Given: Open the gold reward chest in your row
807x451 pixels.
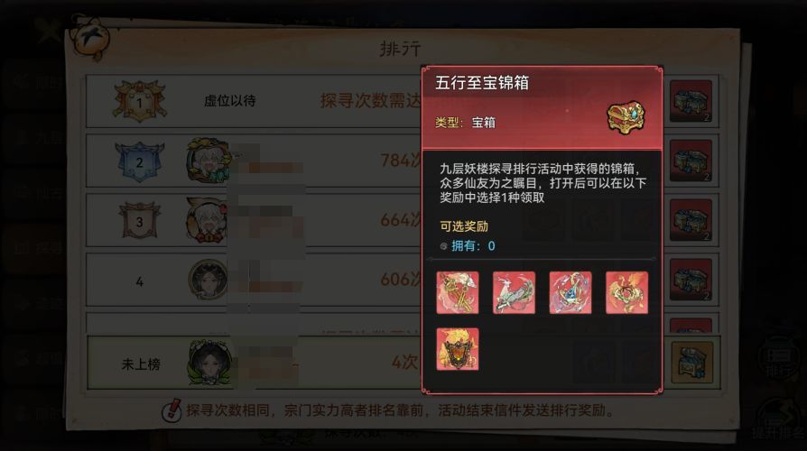Looking at the screenshot, I should click(x=692, y=363).
